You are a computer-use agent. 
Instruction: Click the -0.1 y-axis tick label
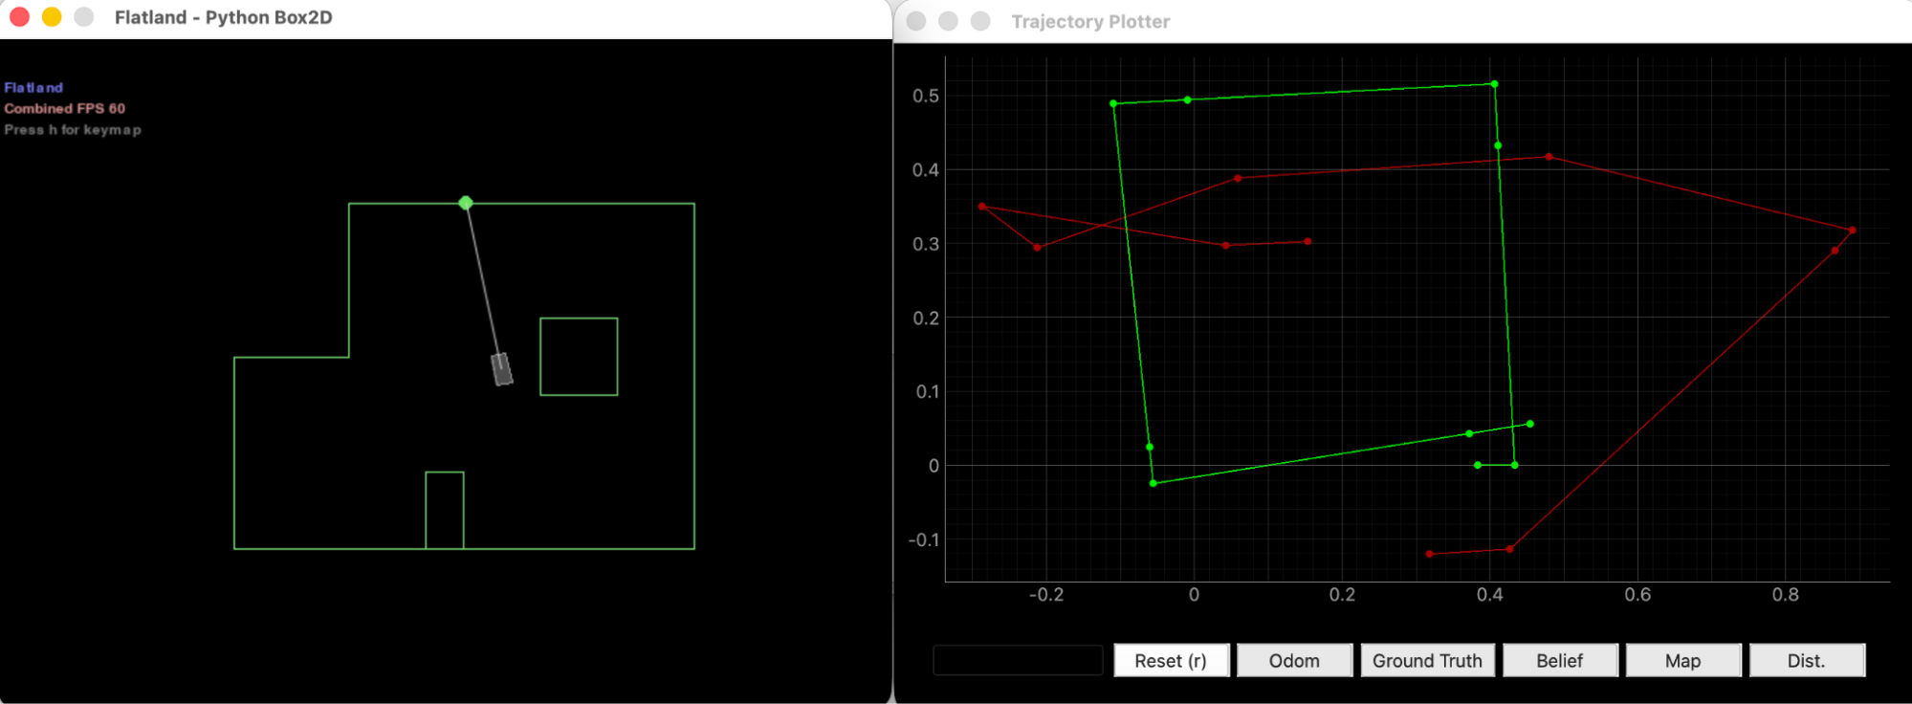pyautogui.click(x=924, y=539)
